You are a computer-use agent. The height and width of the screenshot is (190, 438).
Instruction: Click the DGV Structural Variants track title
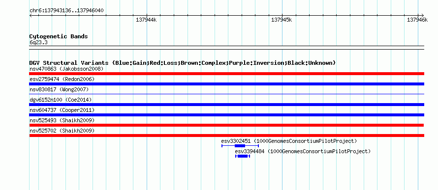tap(183, 63)
